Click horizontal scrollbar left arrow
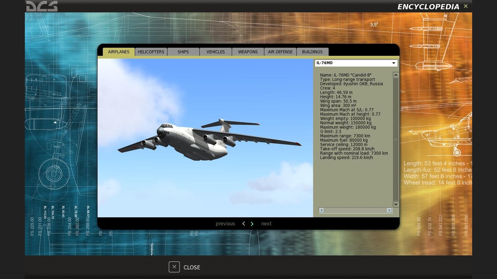 321,210
